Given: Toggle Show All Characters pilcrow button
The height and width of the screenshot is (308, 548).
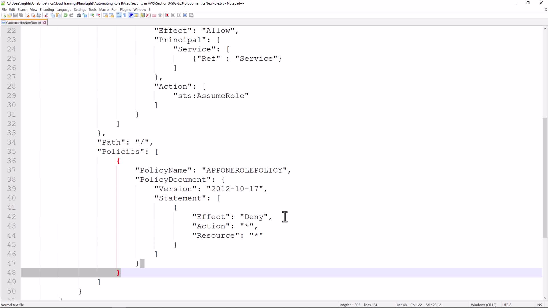Looking at the screenshot, I should tap(125, 15).
